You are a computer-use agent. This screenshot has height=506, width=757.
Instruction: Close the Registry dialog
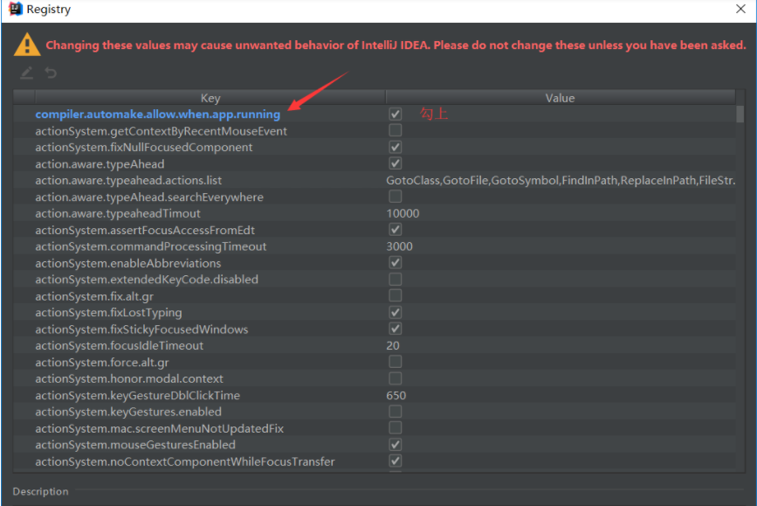click(x=740, y=9)
